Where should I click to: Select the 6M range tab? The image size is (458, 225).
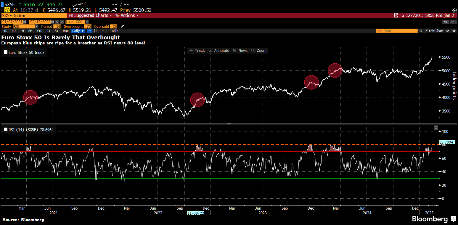(30, 31)
